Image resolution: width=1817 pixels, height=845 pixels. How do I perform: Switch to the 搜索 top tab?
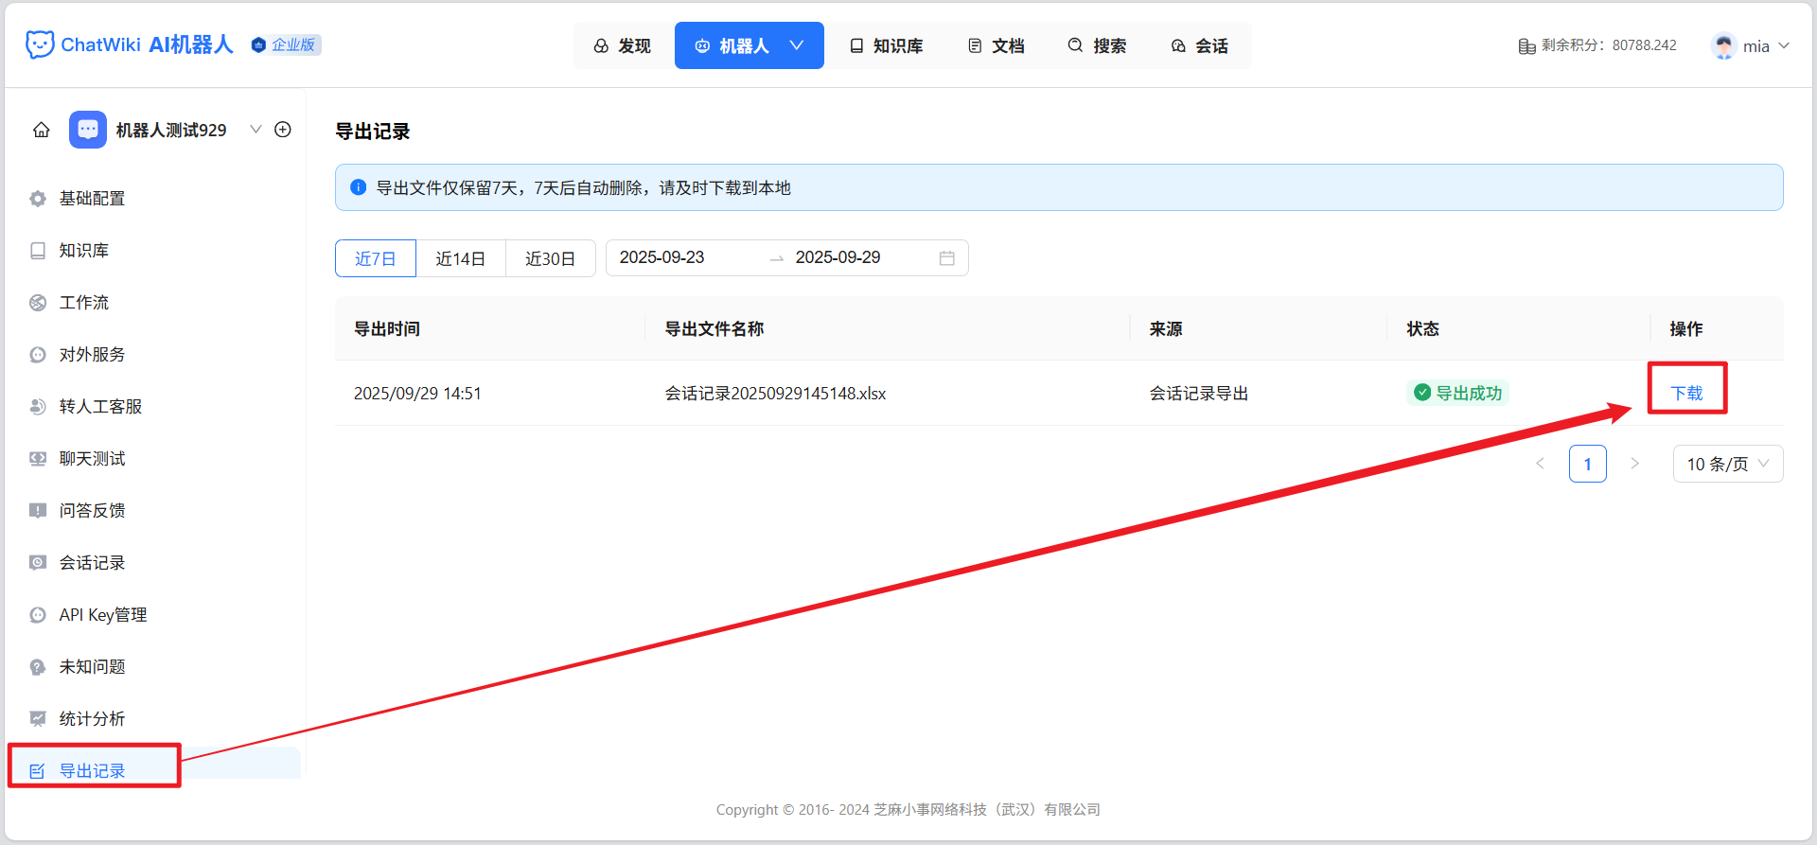(x=1098, y=45)
